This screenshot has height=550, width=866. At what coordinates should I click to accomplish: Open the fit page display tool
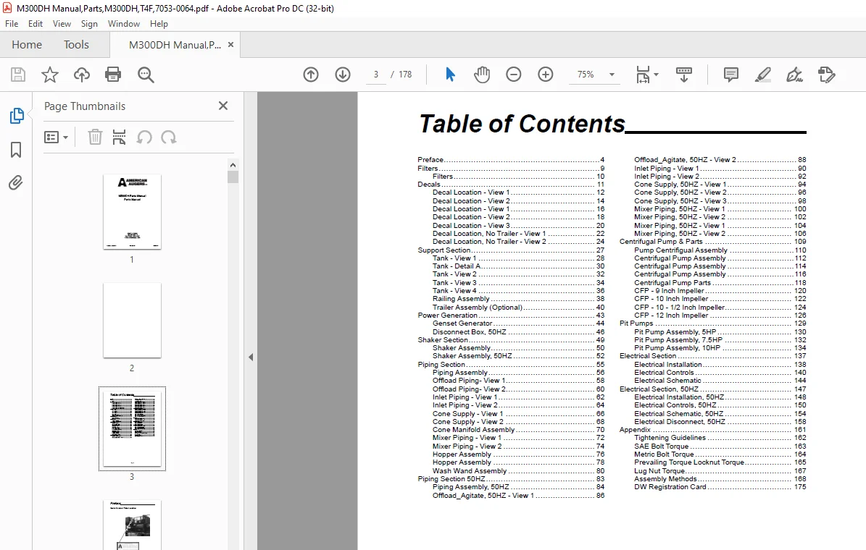point(643,75)
